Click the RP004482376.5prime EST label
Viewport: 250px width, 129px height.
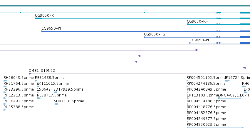[206, 113]
